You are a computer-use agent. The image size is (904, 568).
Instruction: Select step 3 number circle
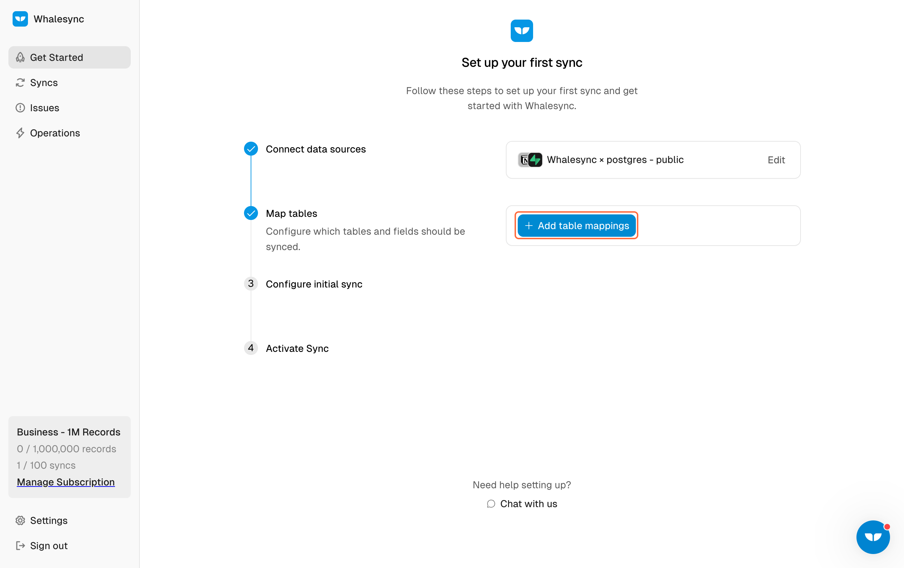point(251,284)
